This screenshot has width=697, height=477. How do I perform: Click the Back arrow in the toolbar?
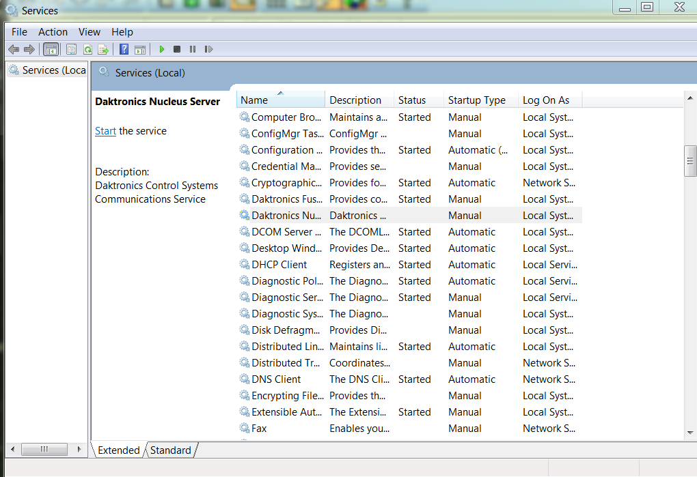13,49
